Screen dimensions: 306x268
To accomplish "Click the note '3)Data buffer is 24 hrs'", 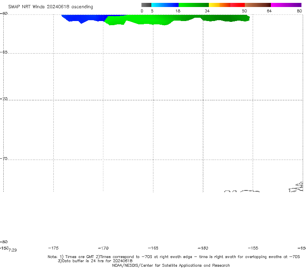I will click(95, 261).
